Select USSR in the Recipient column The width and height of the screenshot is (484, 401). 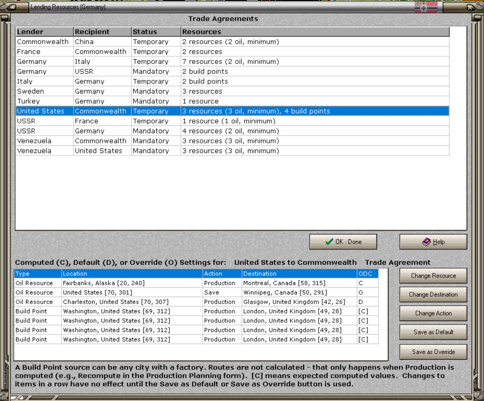pyautogui.click(x=102, y=71)
